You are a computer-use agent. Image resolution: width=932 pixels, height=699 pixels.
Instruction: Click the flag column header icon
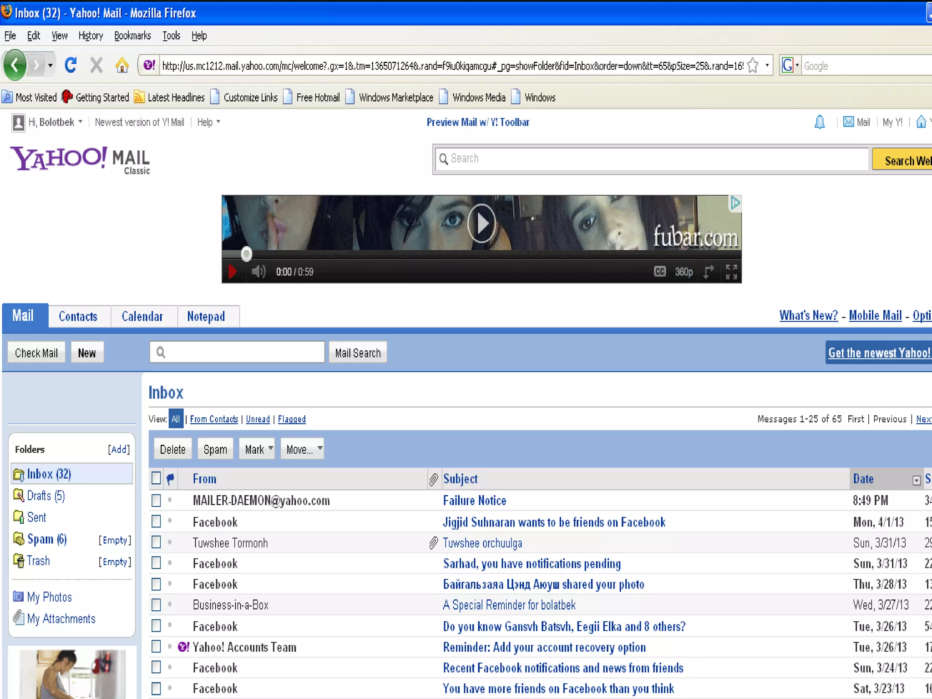[x=170, y=479]
